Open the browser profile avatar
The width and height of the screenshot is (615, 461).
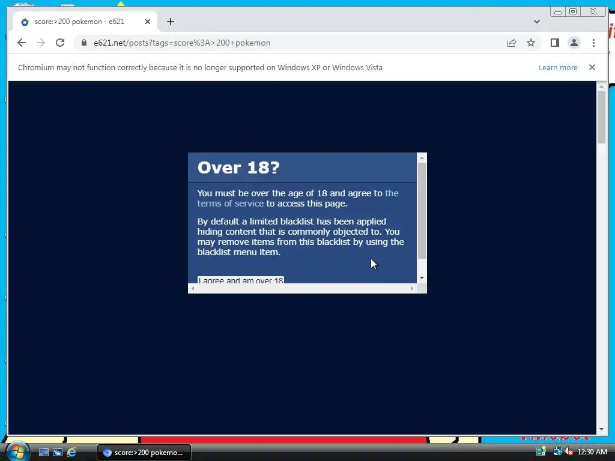[x=574, y=43]
